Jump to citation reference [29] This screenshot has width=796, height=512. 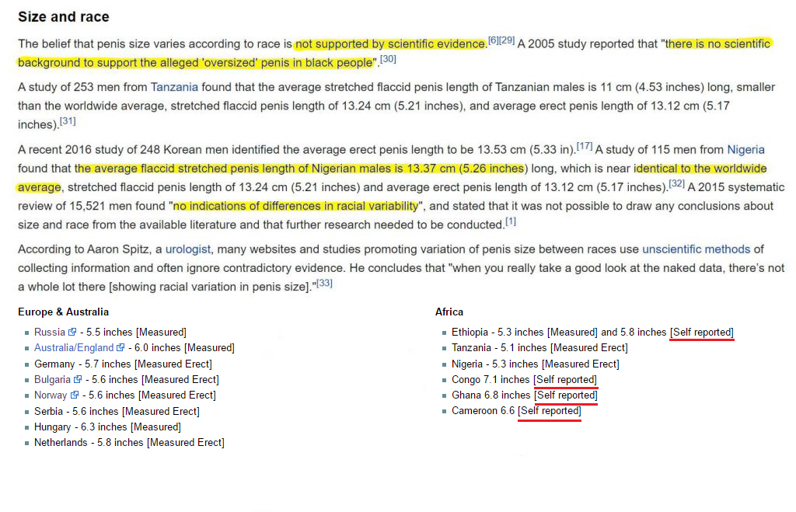click(506, 40)
